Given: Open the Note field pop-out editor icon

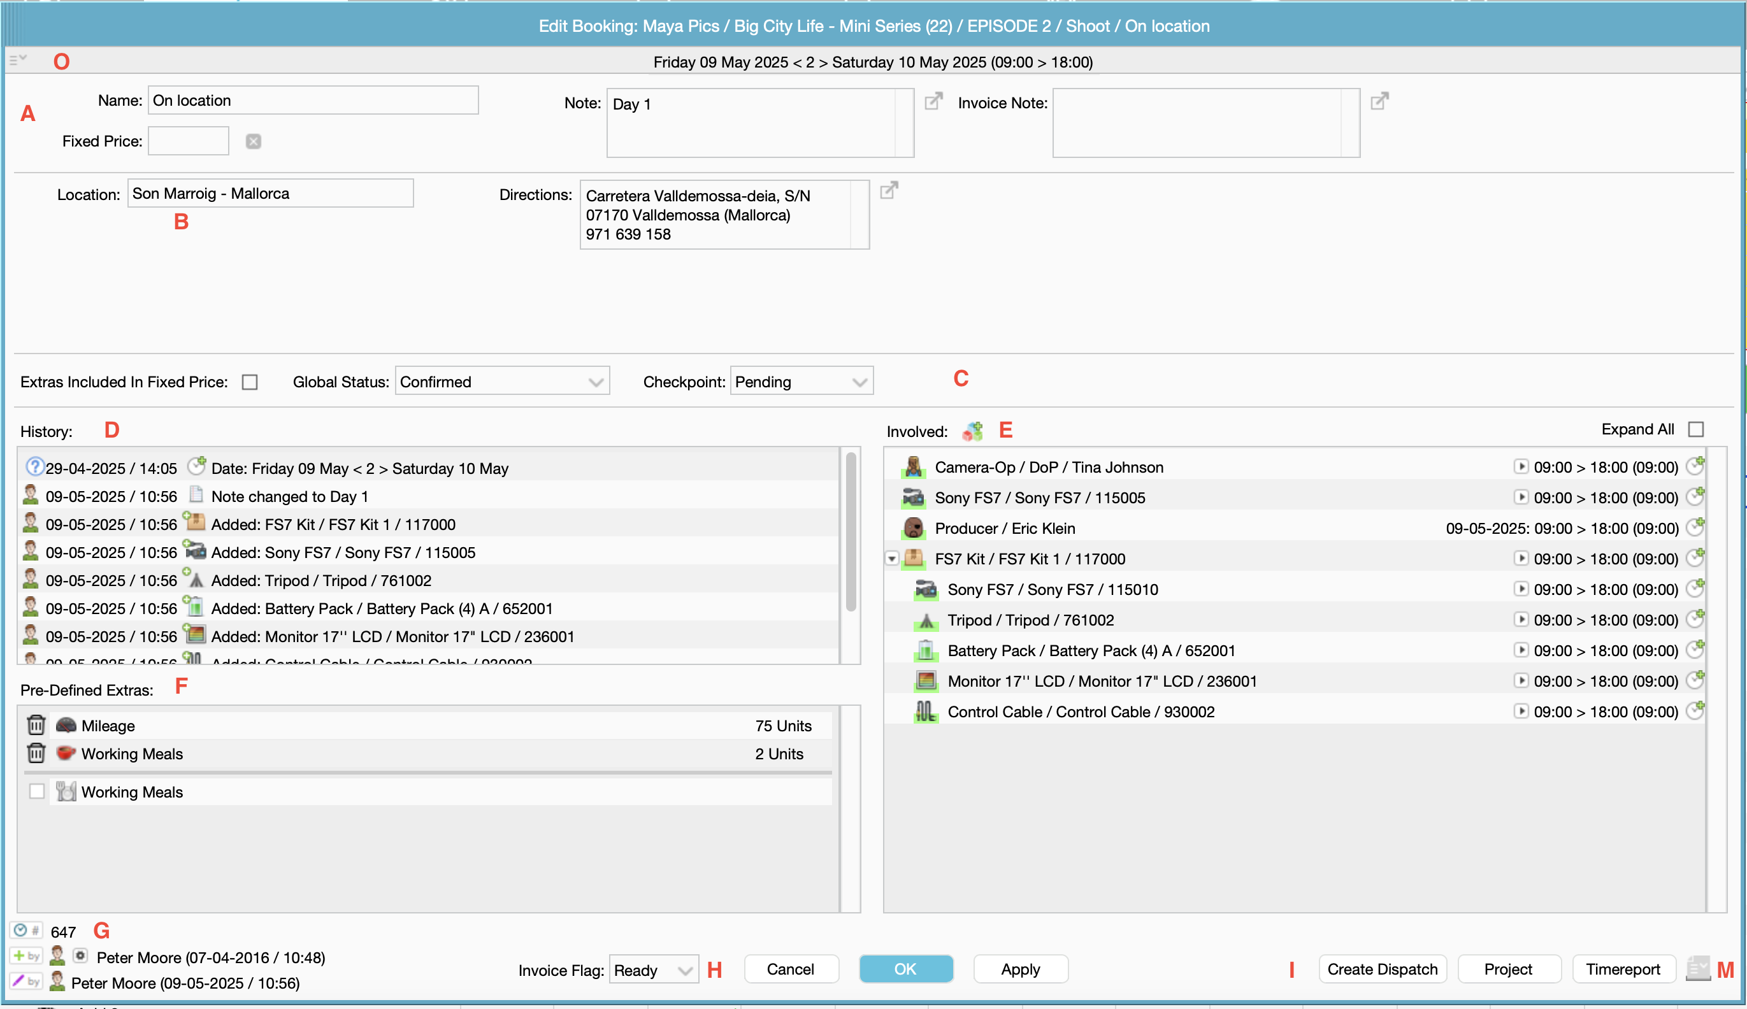Looking at the screenshot, I should click(x=933, y=101).
